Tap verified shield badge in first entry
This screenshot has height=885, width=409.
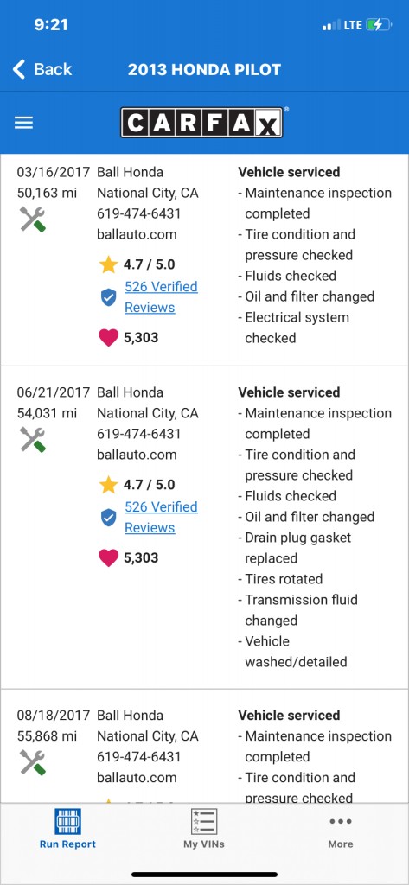coord(108,297)
